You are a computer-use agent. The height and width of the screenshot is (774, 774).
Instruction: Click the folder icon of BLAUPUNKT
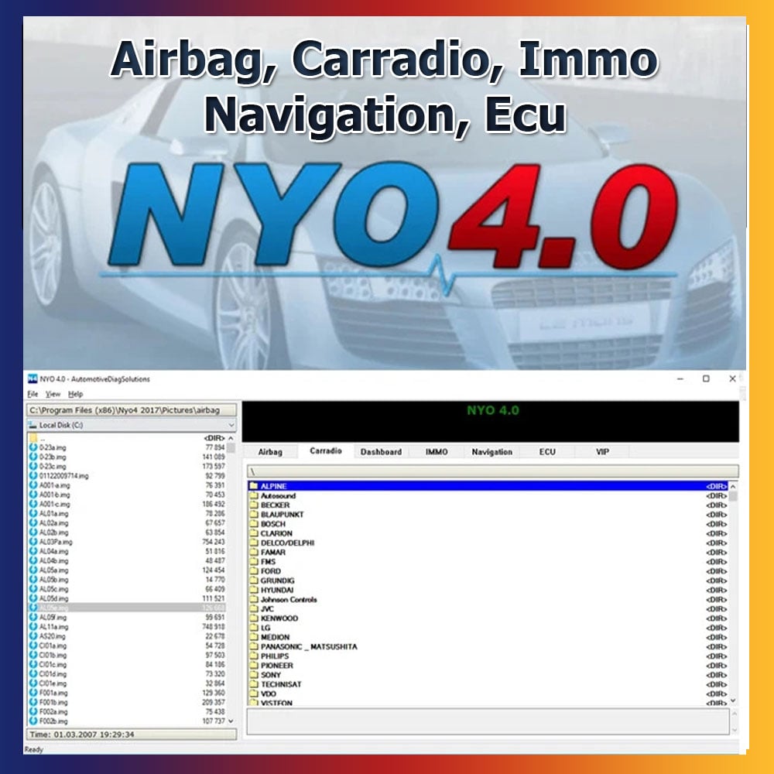pyautogui.click(x=254, y=515)
